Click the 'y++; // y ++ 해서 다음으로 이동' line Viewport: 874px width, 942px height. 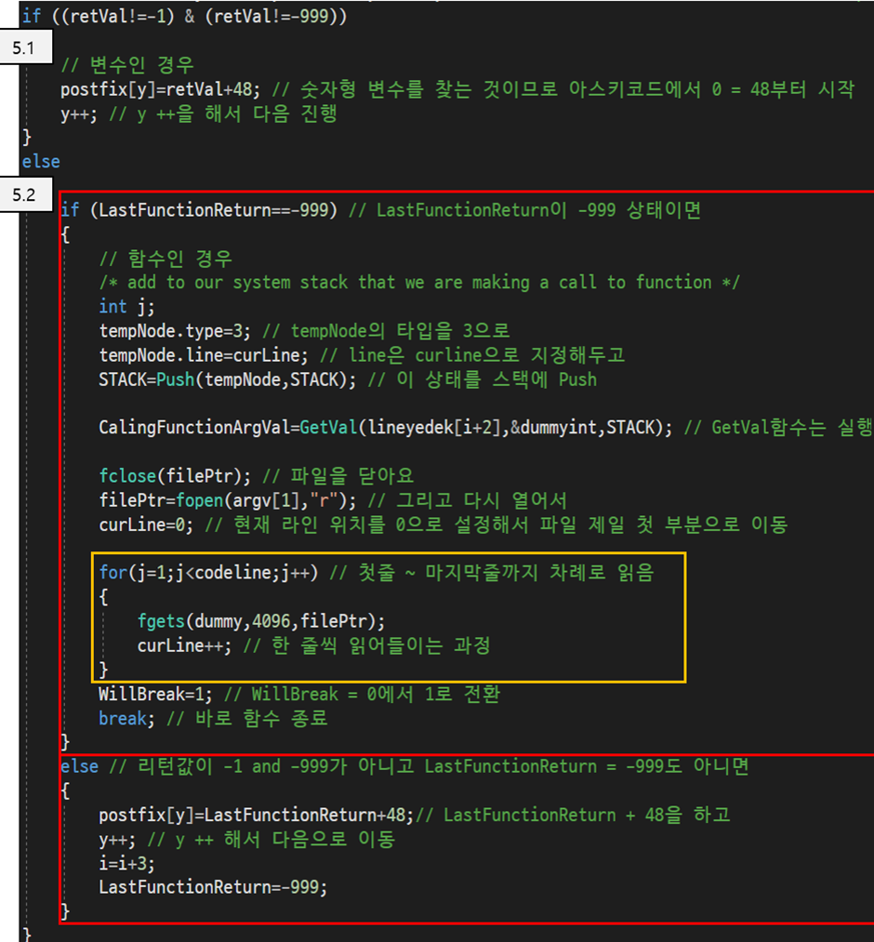tap(246, 840)
